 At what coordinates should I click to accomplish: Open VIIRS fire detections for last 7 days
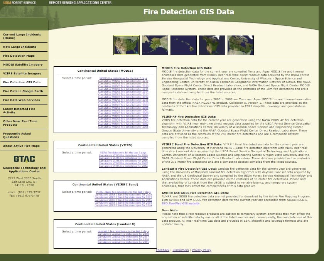tap(123, 153)
